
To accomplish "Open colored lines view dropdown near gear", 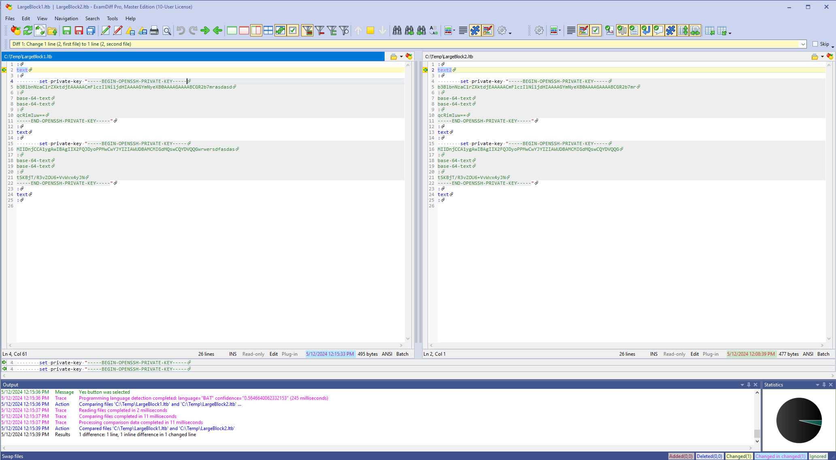I will click(559, 30).
